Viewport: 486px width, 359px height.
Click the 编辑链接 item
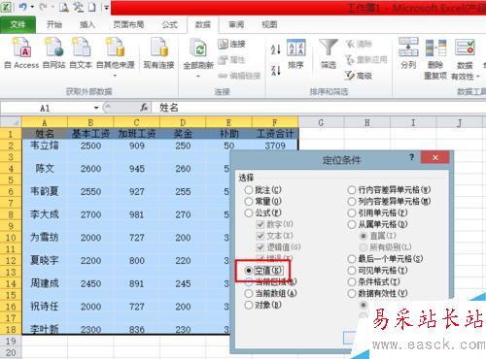click(x=239, y=76)
